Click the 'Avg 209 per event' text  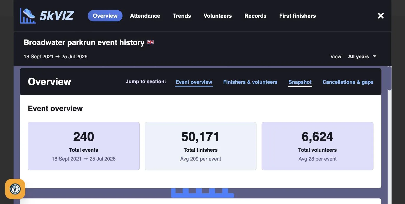coord(200,159)
